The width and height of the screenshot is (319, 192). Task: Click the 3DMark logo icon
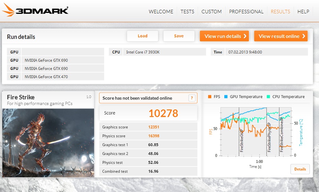click(x=8, y=11)
